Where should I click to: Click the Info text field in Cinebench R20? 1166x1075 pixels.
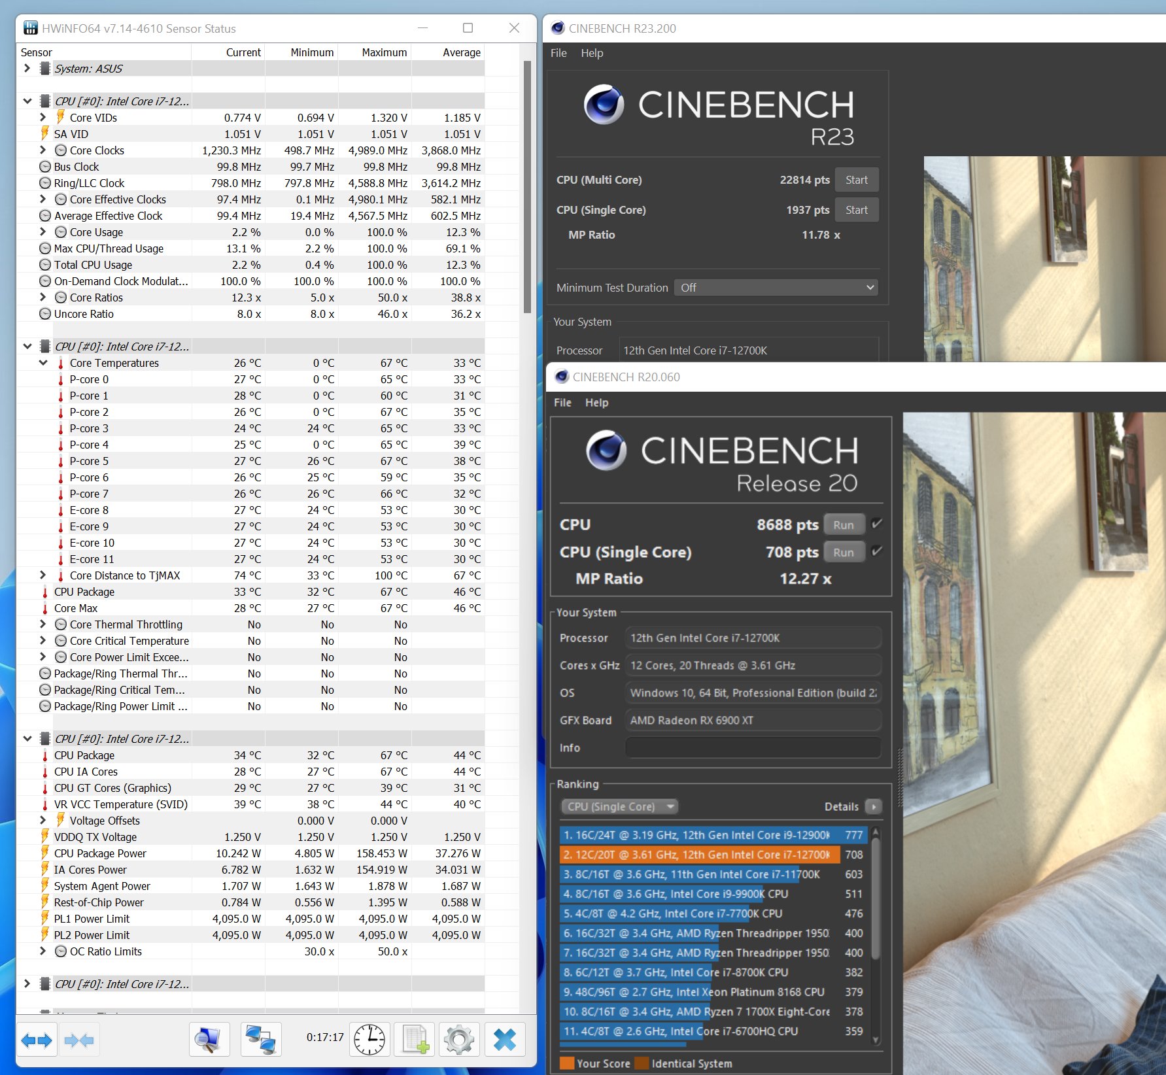click(x=752, y=747)
